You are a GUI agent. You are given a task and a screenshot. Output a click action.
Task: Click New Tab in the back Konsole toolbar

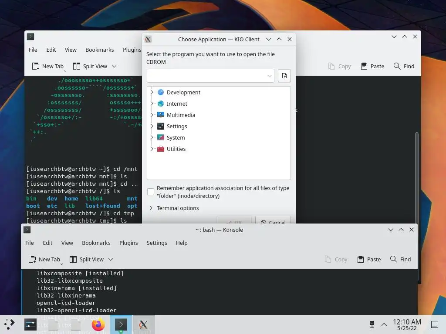[48, 66]
